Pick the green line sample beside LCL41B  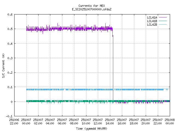click(162, 21)
